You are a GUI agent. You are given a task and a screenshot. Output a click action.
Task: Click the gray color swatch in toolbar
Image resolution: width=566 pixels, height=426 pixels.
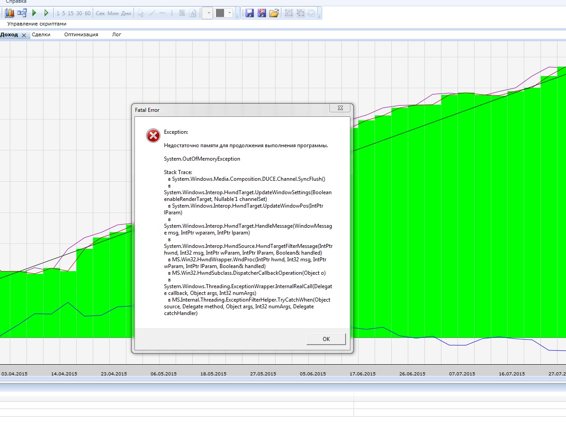[220, 13]
